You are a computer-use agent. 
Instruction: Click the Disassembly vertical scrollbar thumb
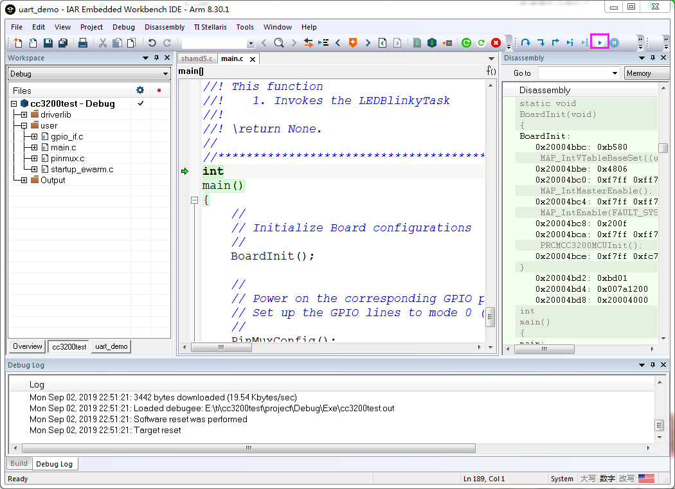point(663,148)
